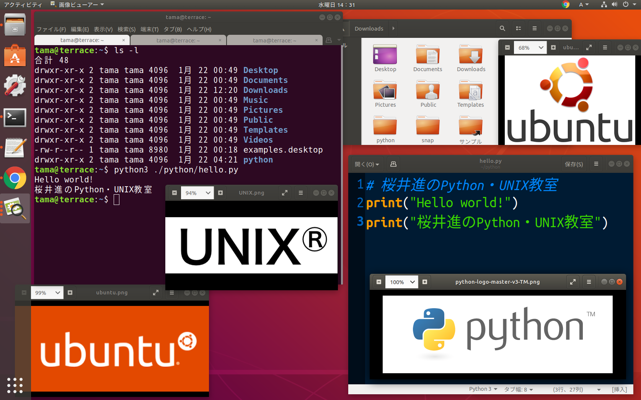
Task: Zoom out in the python-logo viewer
Action: click(379, 282)
